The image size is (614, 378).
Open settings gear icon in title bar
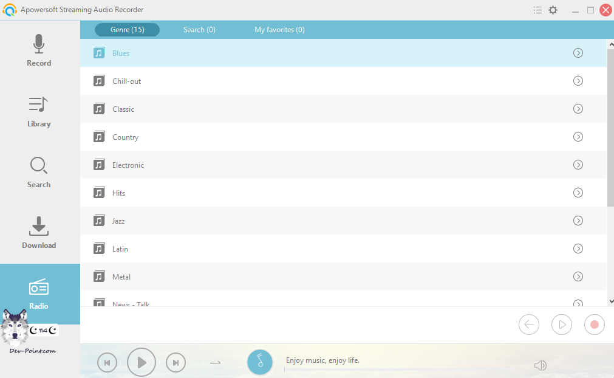(x=553, y=10)
